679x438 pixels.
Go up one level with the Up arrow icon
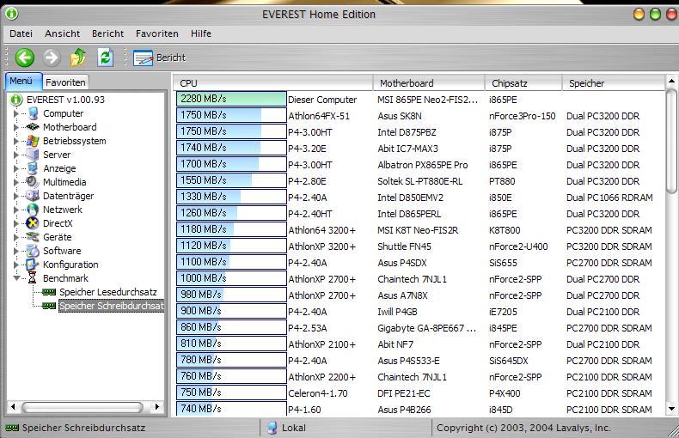[x=78, y=58]
